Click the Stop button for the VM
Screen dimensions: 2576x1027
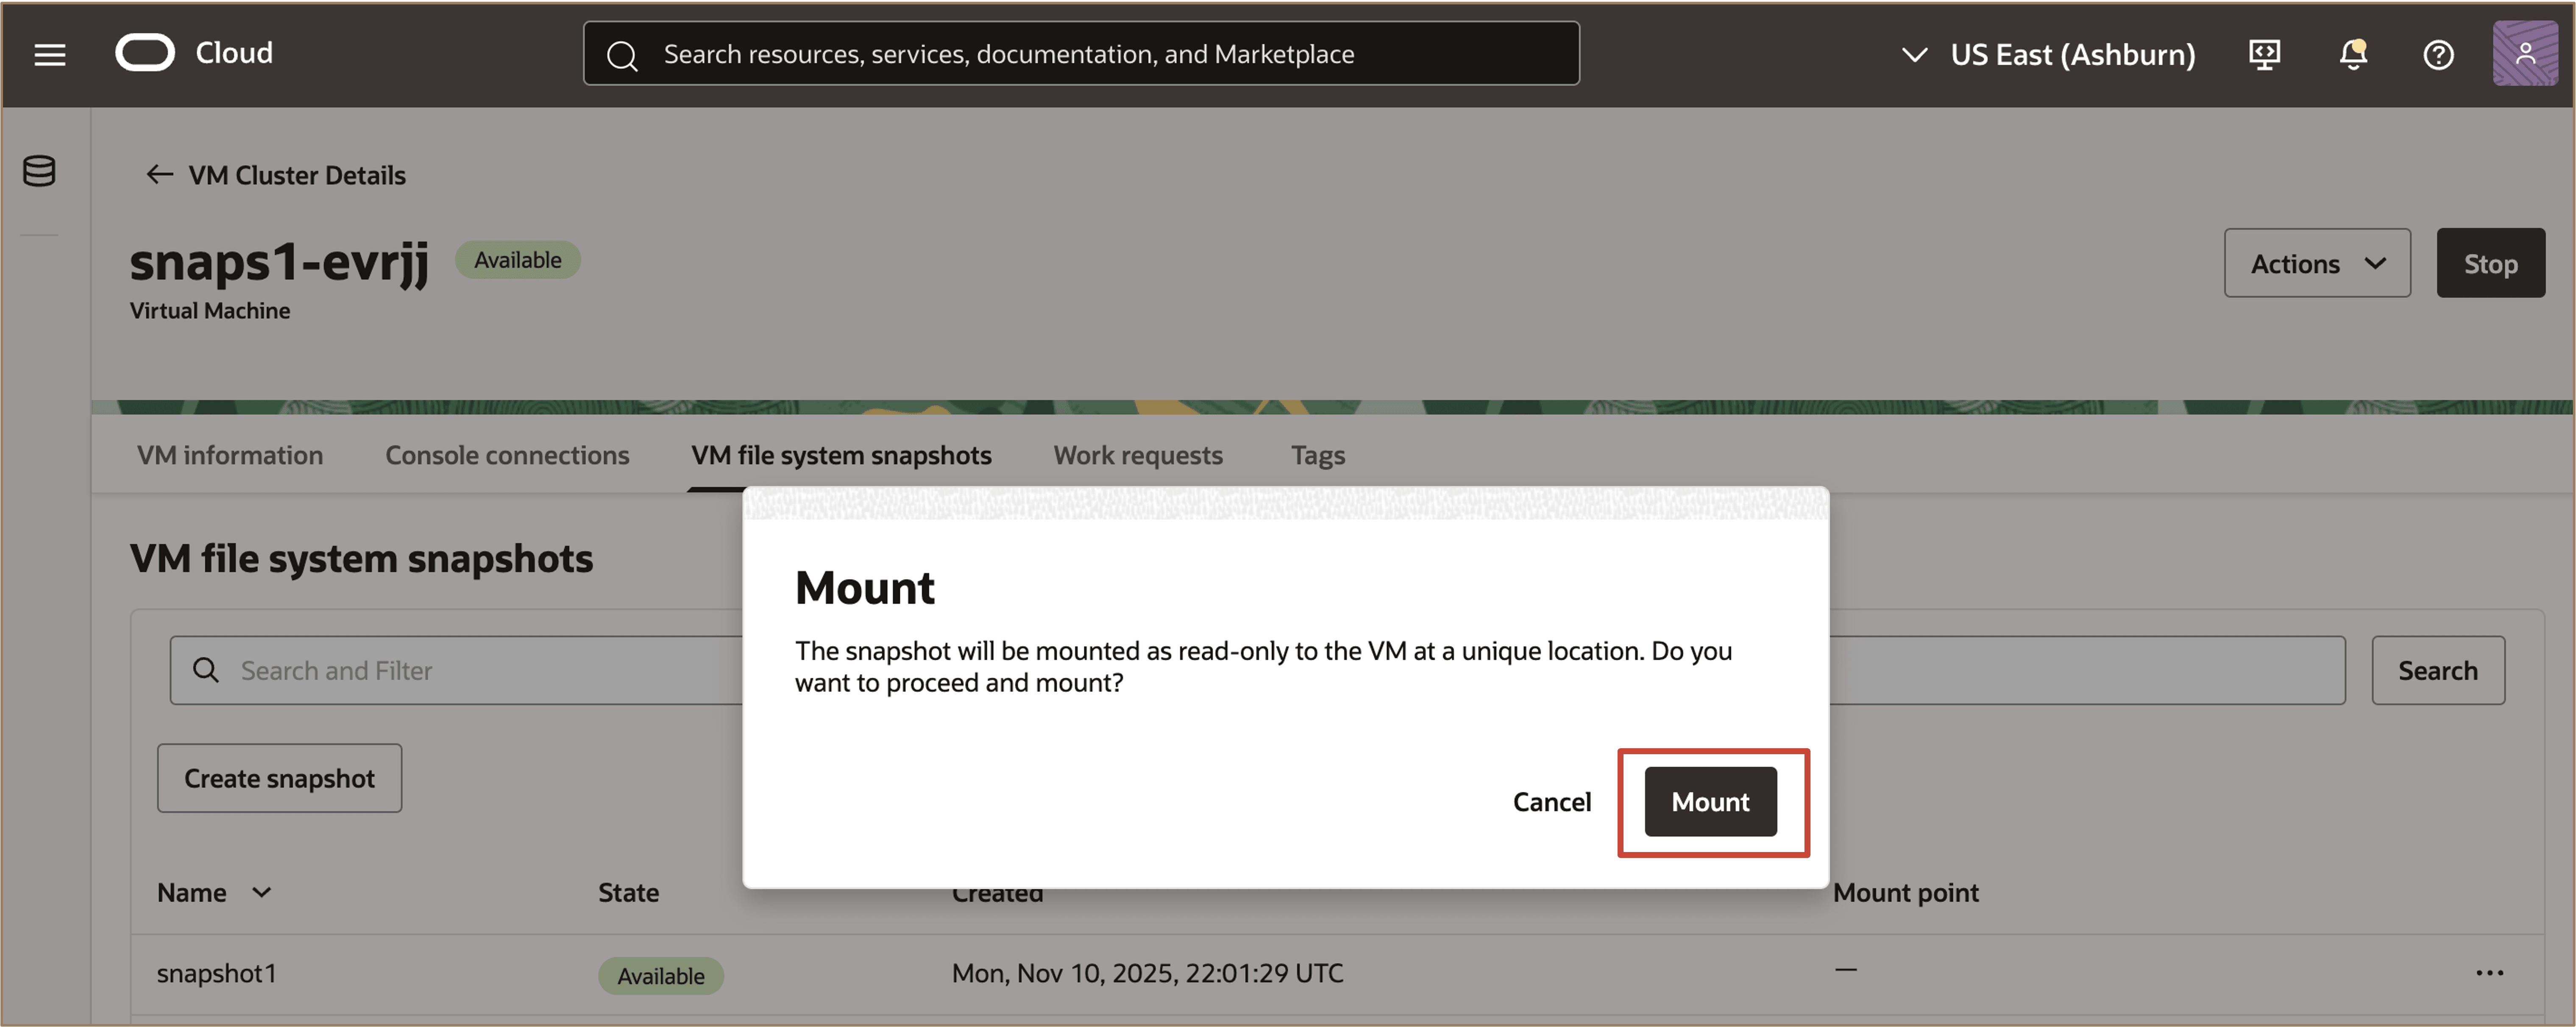(2491, 263)
